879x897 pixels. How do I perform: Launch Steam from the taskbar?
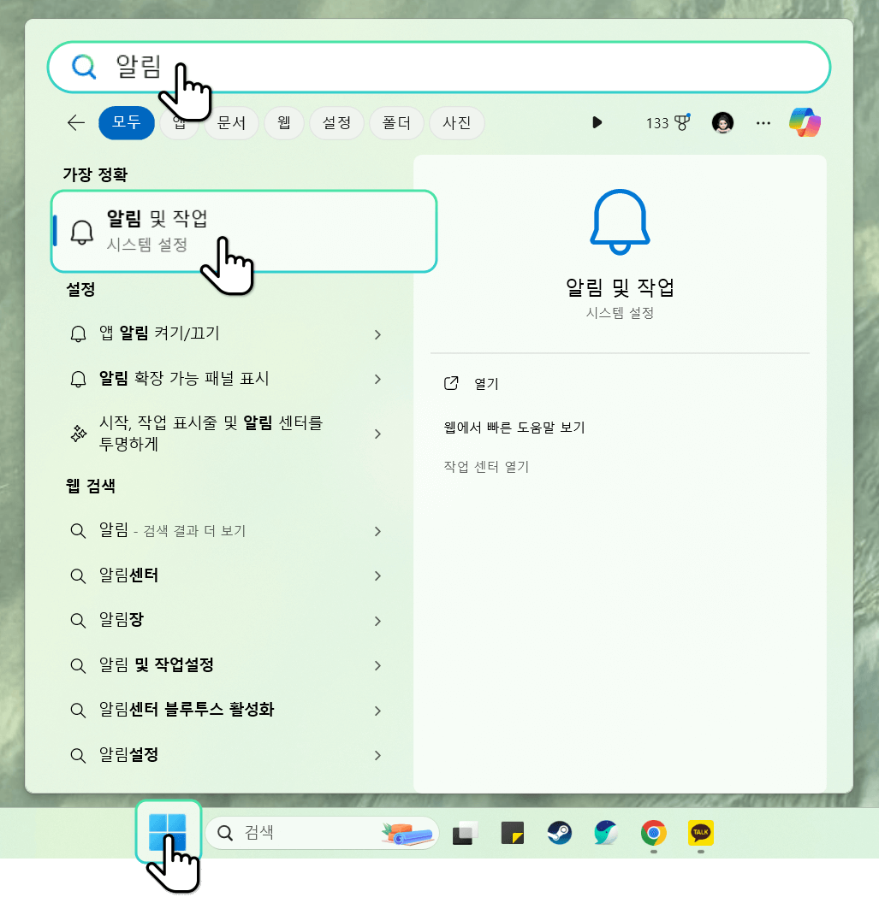pos(560,832)
